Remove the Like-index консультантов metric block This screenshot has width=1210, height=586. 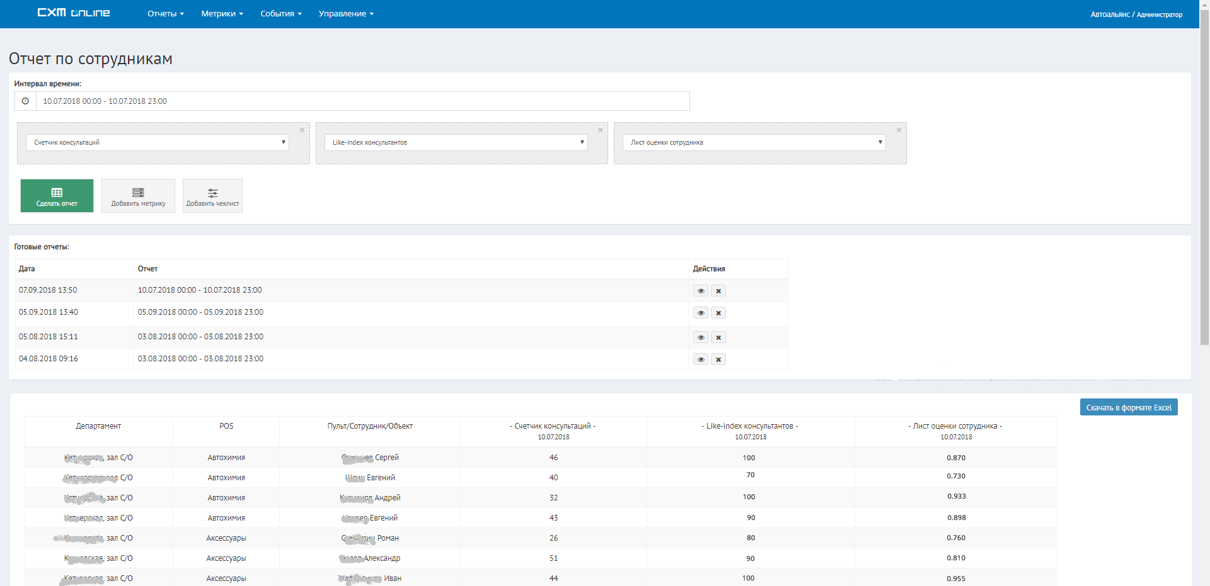pos(600,130)
